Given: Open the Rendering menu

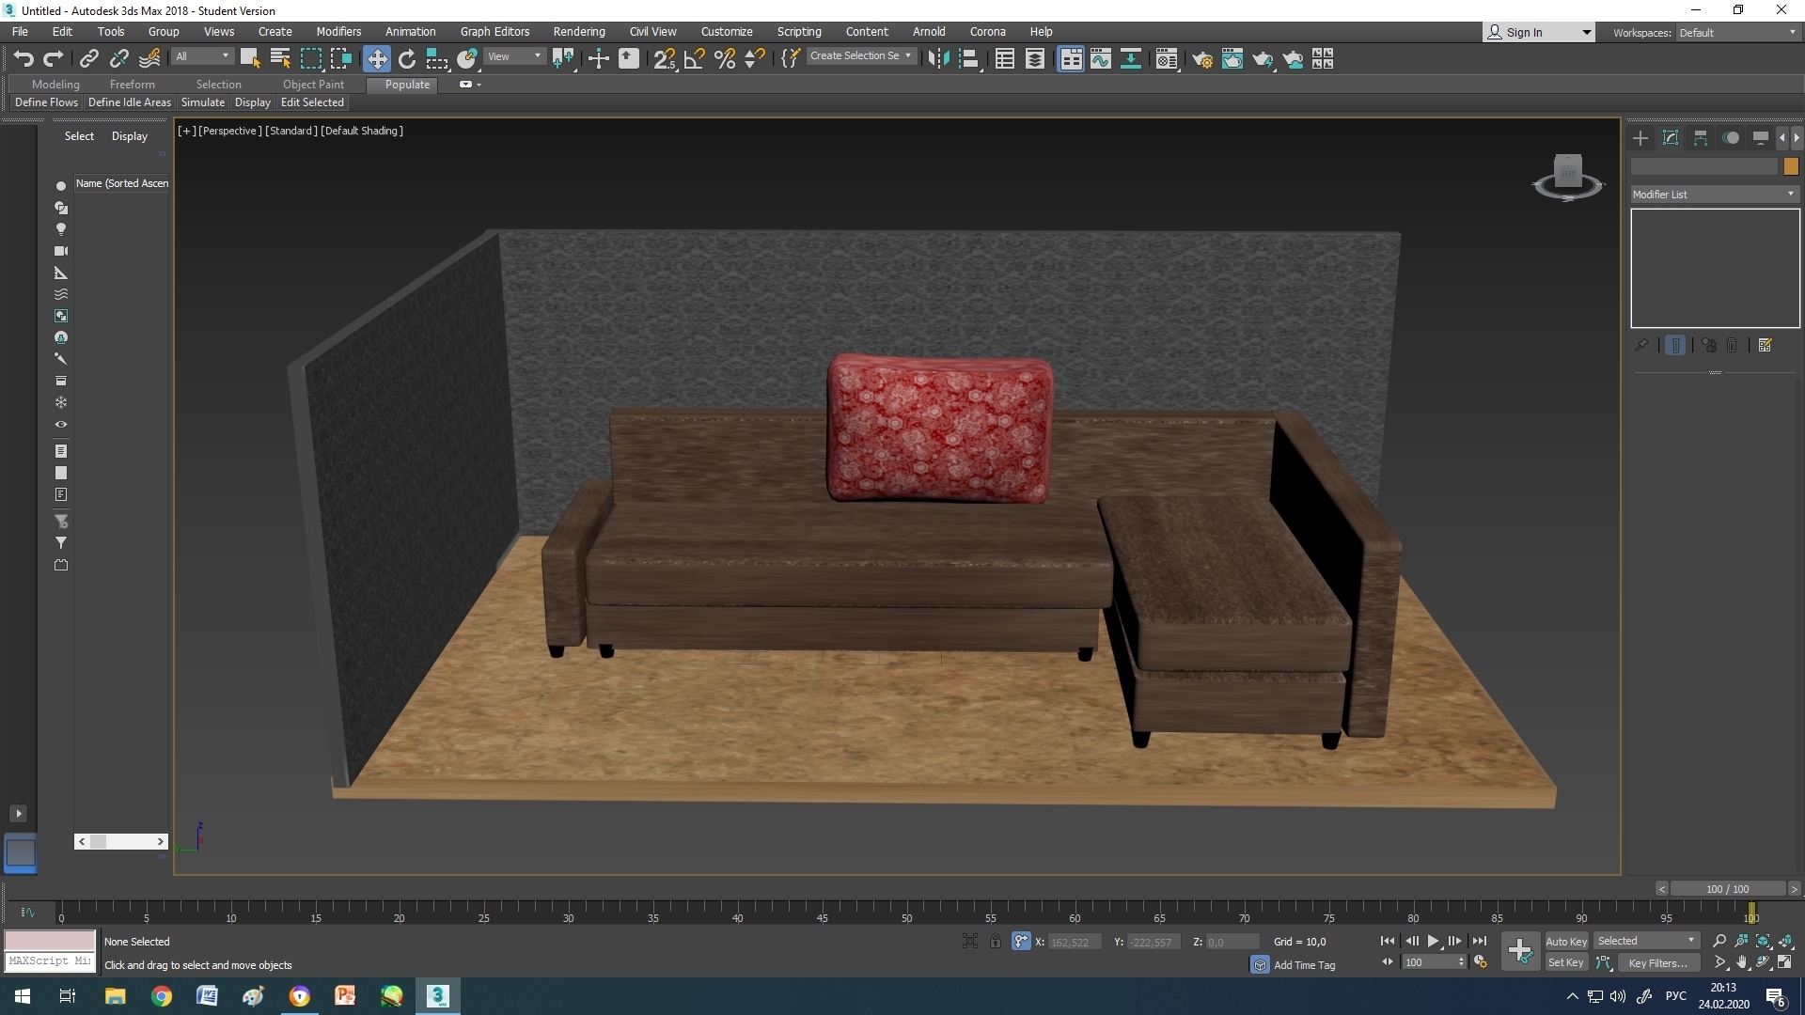Looking at the screenshot, I should pyautogui.click(x=578, y=31).
